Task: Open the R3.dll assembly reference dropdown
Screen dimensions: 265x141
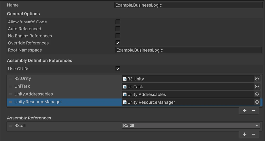Action: (191, 126)
